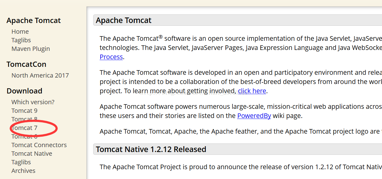Go to the Maven Plugin page

click(x=30, y=49)
